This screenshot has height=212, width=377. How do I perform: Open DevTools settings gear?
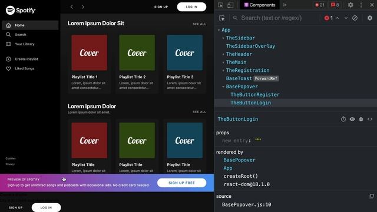coord(350,5)
